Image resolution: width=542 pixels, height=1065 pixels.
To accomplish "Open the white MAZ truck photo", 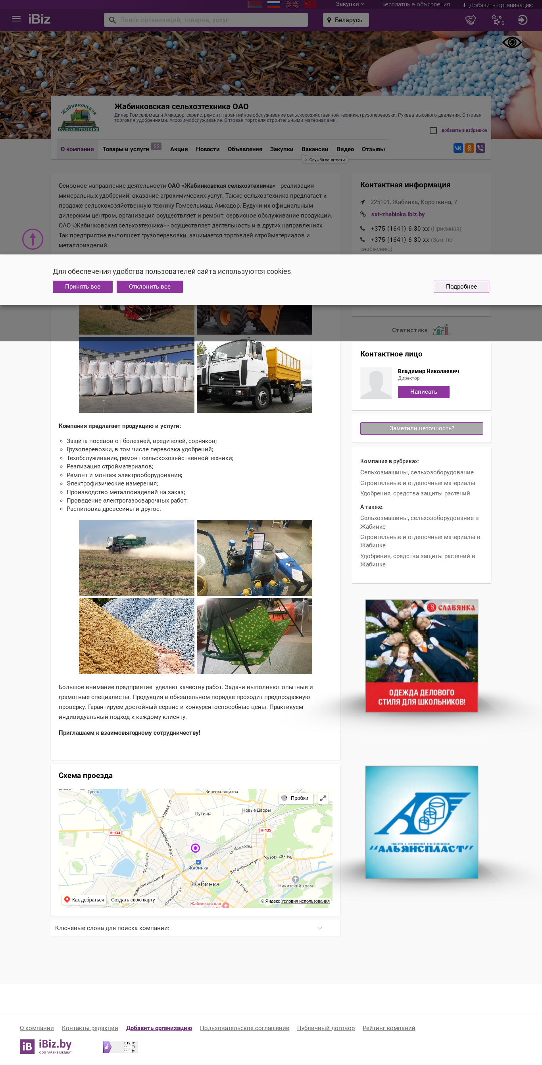I will coord(254,375).
